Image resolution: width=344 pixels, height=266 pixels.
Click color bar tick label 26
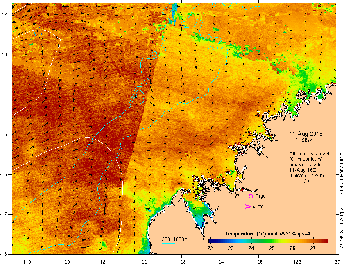click(x=292, y=248)
